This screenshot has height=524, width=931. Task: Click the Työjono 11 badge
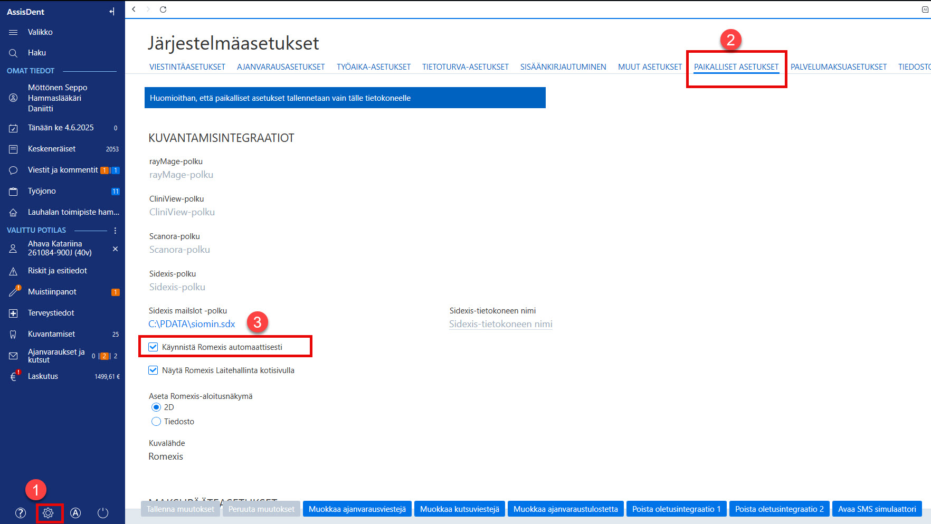[115, 192]
